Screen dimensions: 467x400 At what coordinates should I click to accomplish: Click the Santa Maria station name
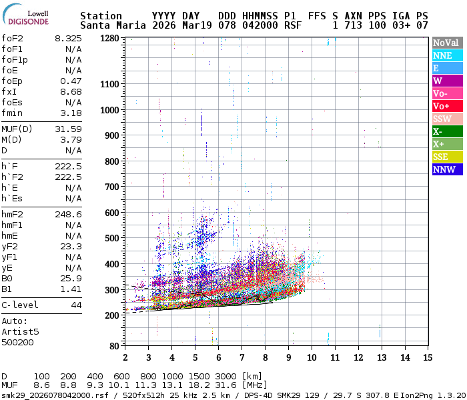click(x=113, y=25)
